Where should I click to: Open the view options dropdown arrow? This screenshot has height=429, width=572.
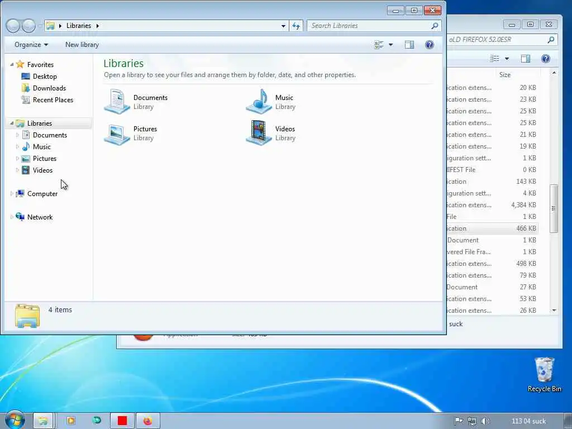pyautogui.click(x=390, y=45)
